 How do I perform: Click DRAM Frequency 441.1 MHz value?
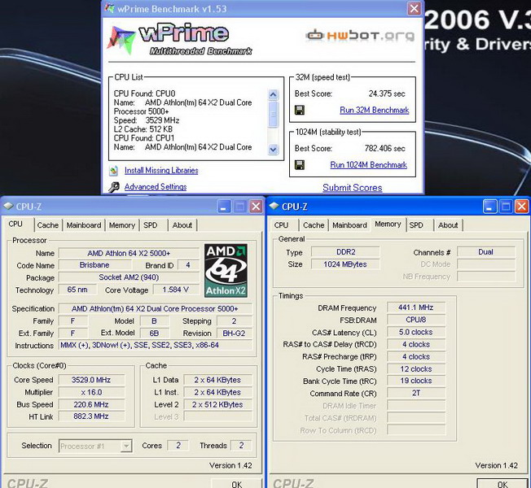[416, 307]
